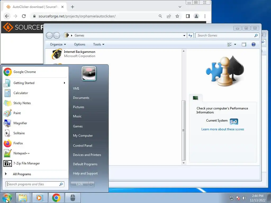Open Chrome profile icon
271x203 pixels.
pyautogui.click(x=196, y=16)
